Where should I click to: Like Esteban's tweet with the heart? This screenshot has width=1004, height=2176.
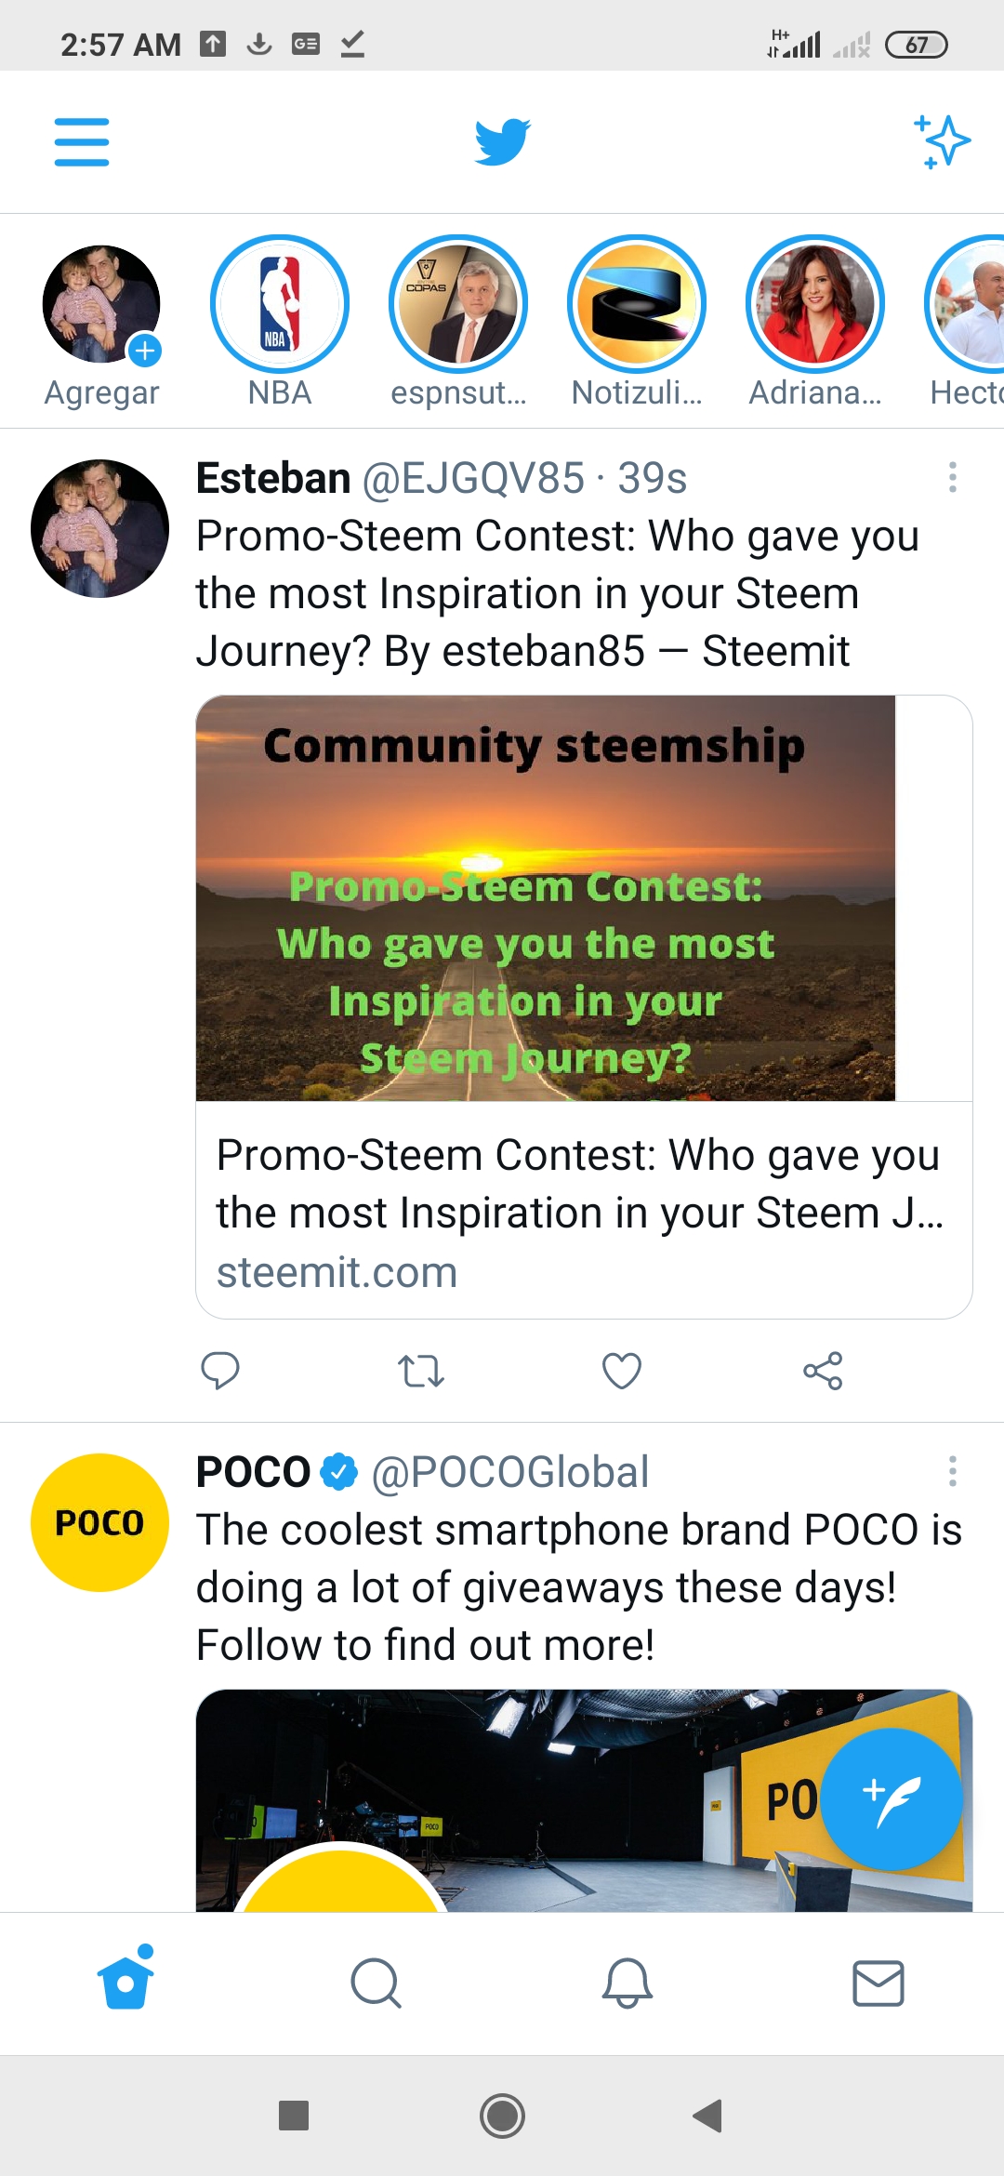(x=622, y=1371)
